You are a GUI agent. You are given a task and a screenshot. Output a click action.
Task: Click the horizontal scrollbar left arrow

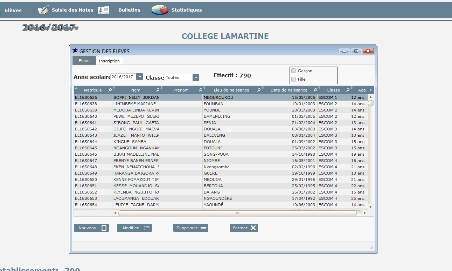115,213
